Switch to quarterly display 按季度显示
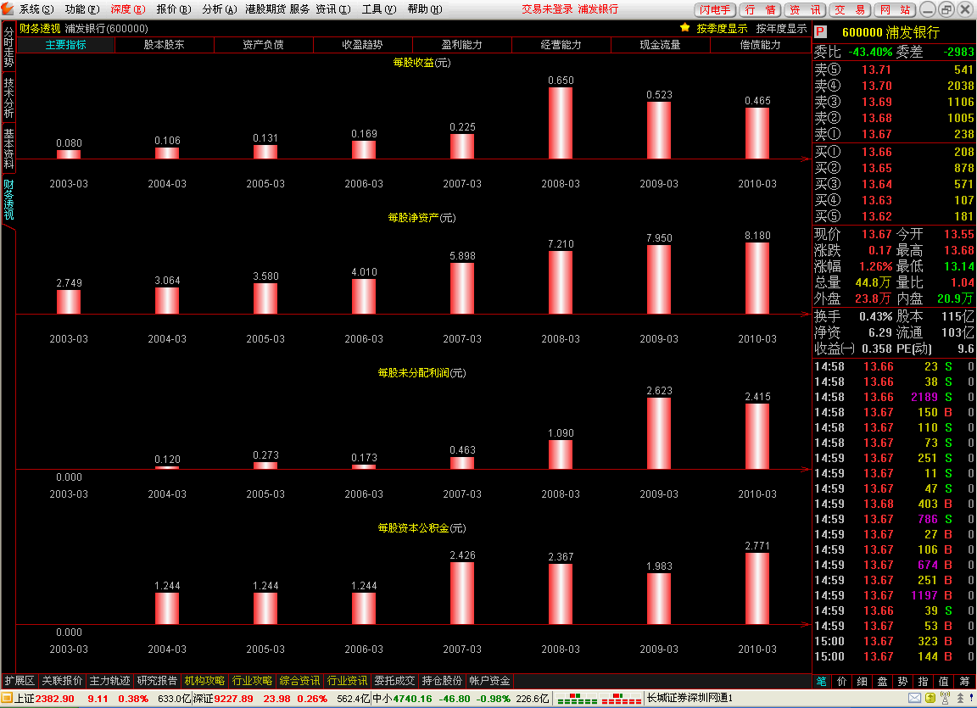The width and height of the screenshot is (977, 708). pyautogui.click(x=722, y=28)
